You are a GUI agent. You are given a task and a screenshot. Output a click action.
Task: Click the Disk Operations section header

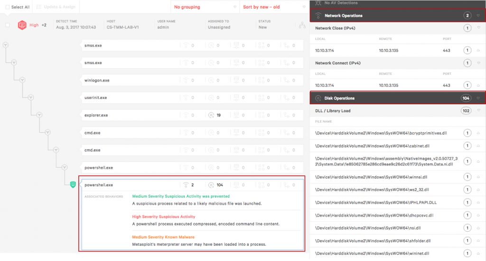(398, 98)
